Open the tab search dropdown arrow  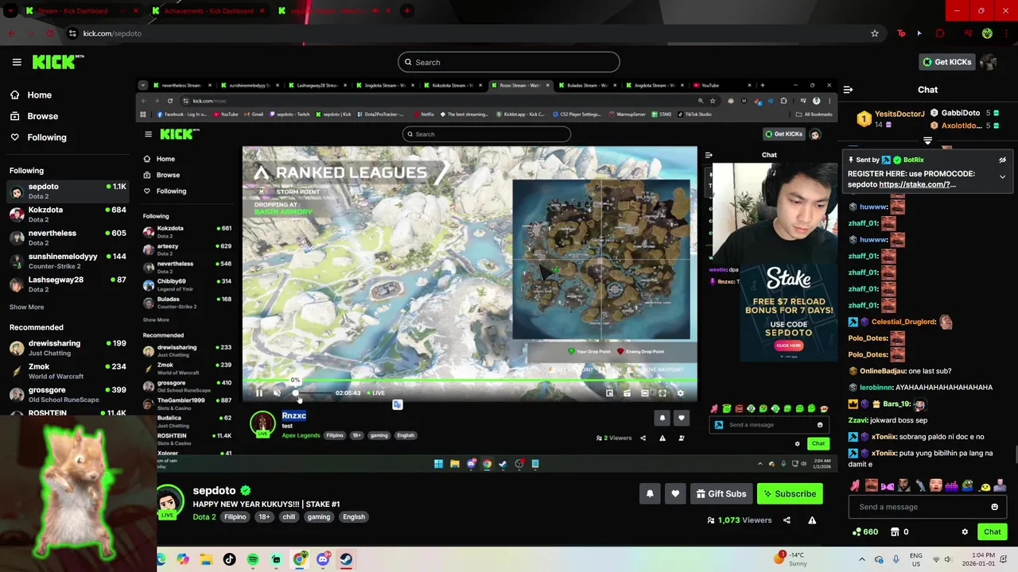[10, 11]
